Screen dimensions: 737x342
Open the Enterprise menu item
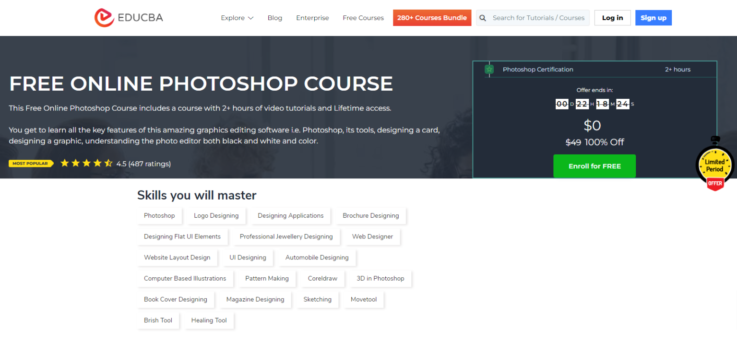[312, 18]
